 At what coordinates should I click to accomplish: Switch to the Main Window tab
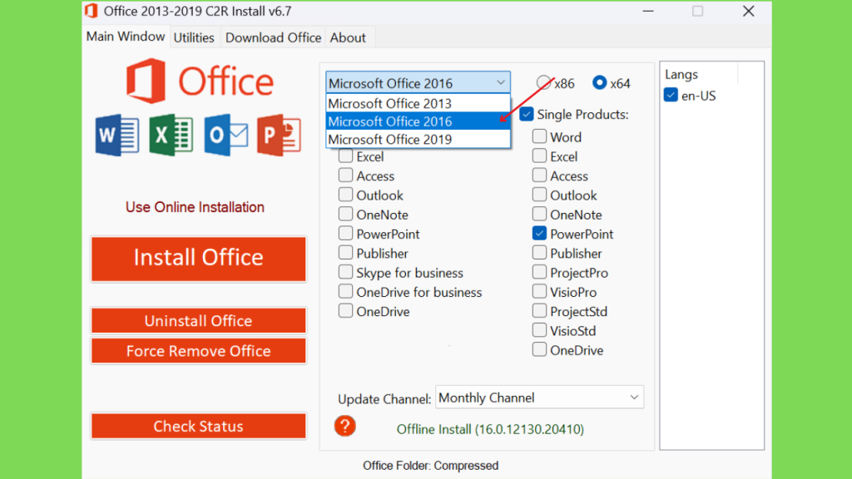coord(126,37)
